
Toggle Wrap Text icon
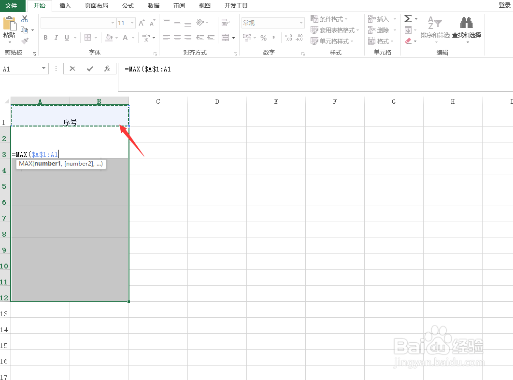pyautogui.click(x=226, y=23)
